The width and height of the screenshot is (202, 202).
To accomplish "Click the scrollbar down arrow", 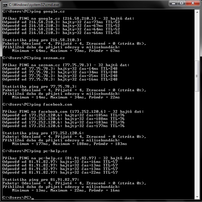I will [x=197, y=197].
